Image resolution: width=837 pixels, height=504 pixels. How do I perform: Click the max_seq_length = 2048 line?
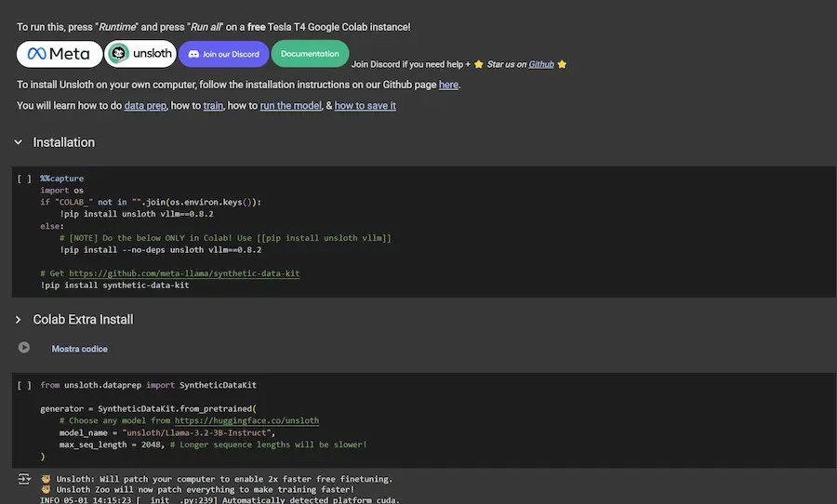[213, 444]
